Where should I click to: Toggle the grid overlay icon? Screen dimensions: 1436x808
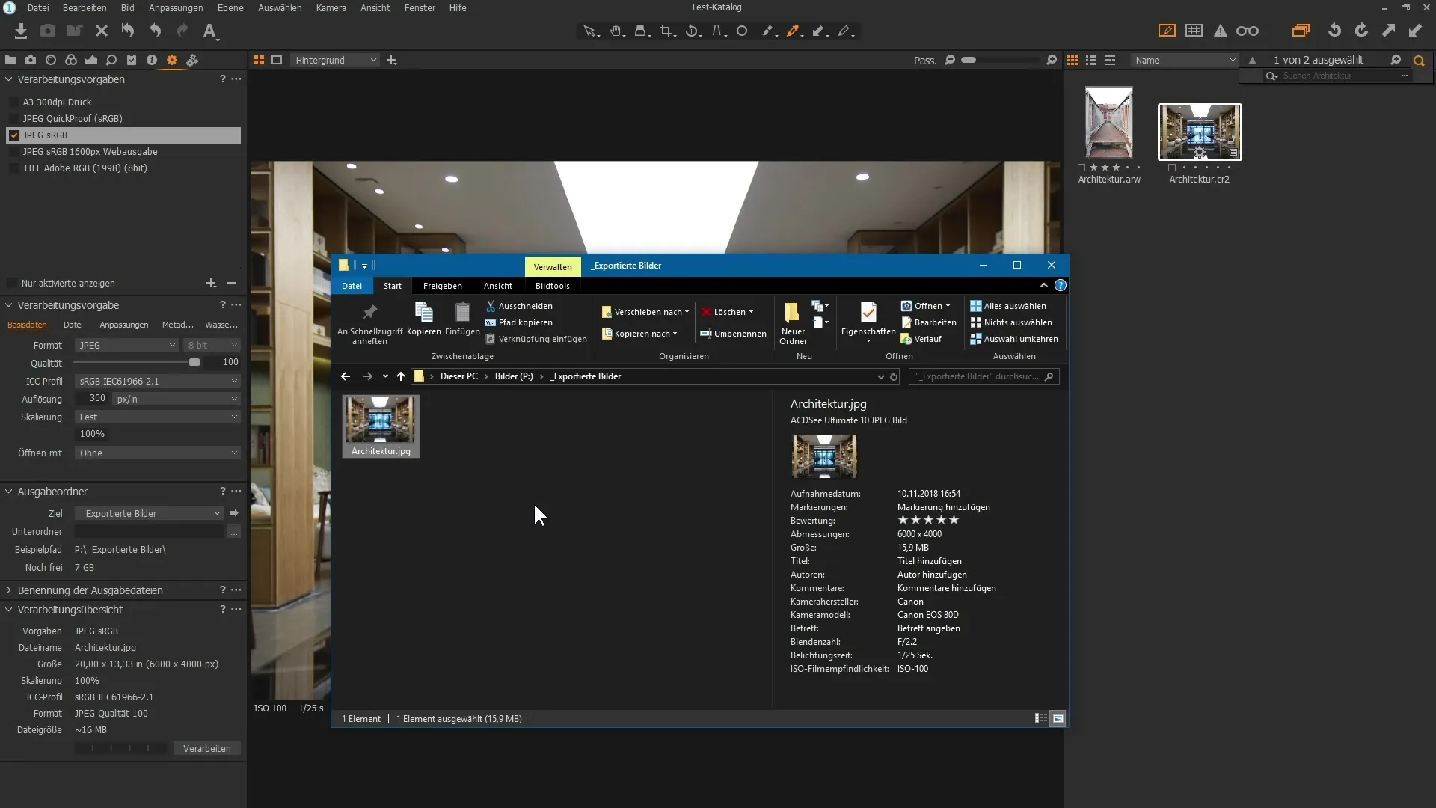pyautogui.click(x=1194, y=31)
